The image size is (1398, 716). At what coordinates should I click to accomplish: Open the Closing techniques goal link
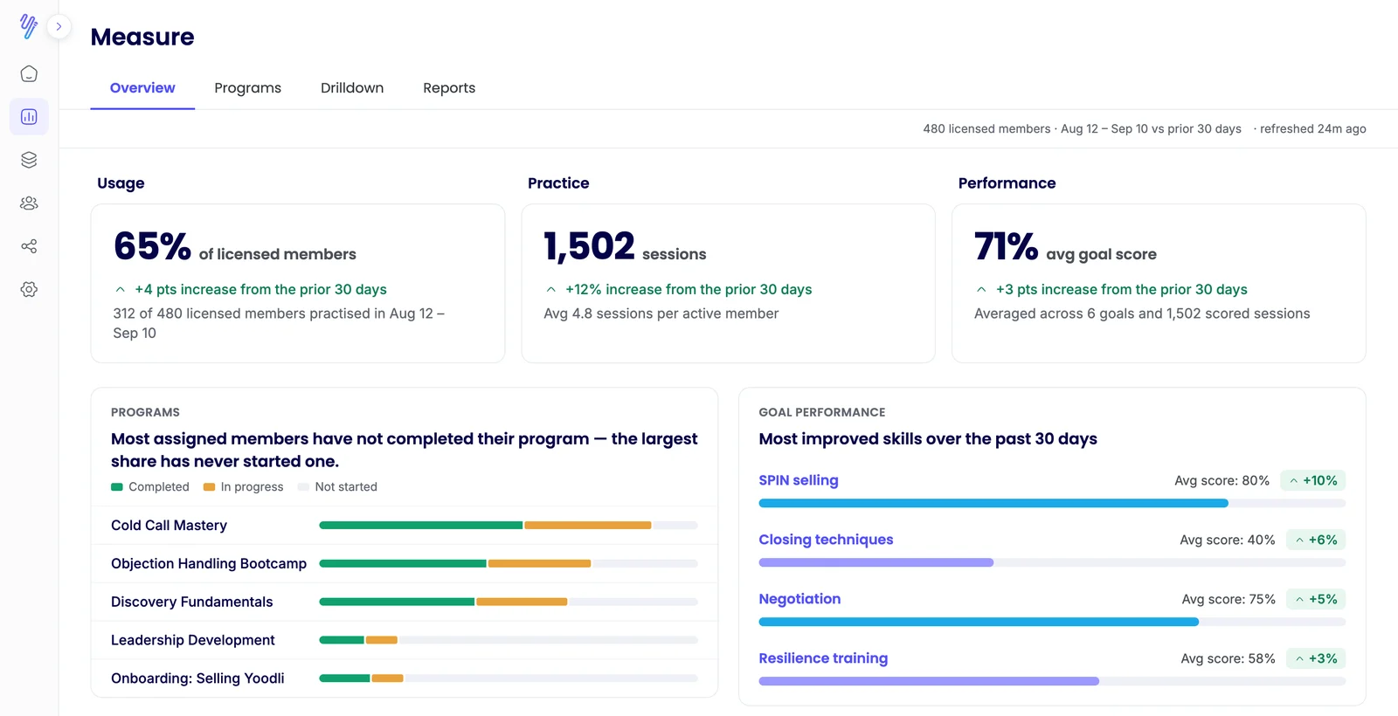[826, 540]
